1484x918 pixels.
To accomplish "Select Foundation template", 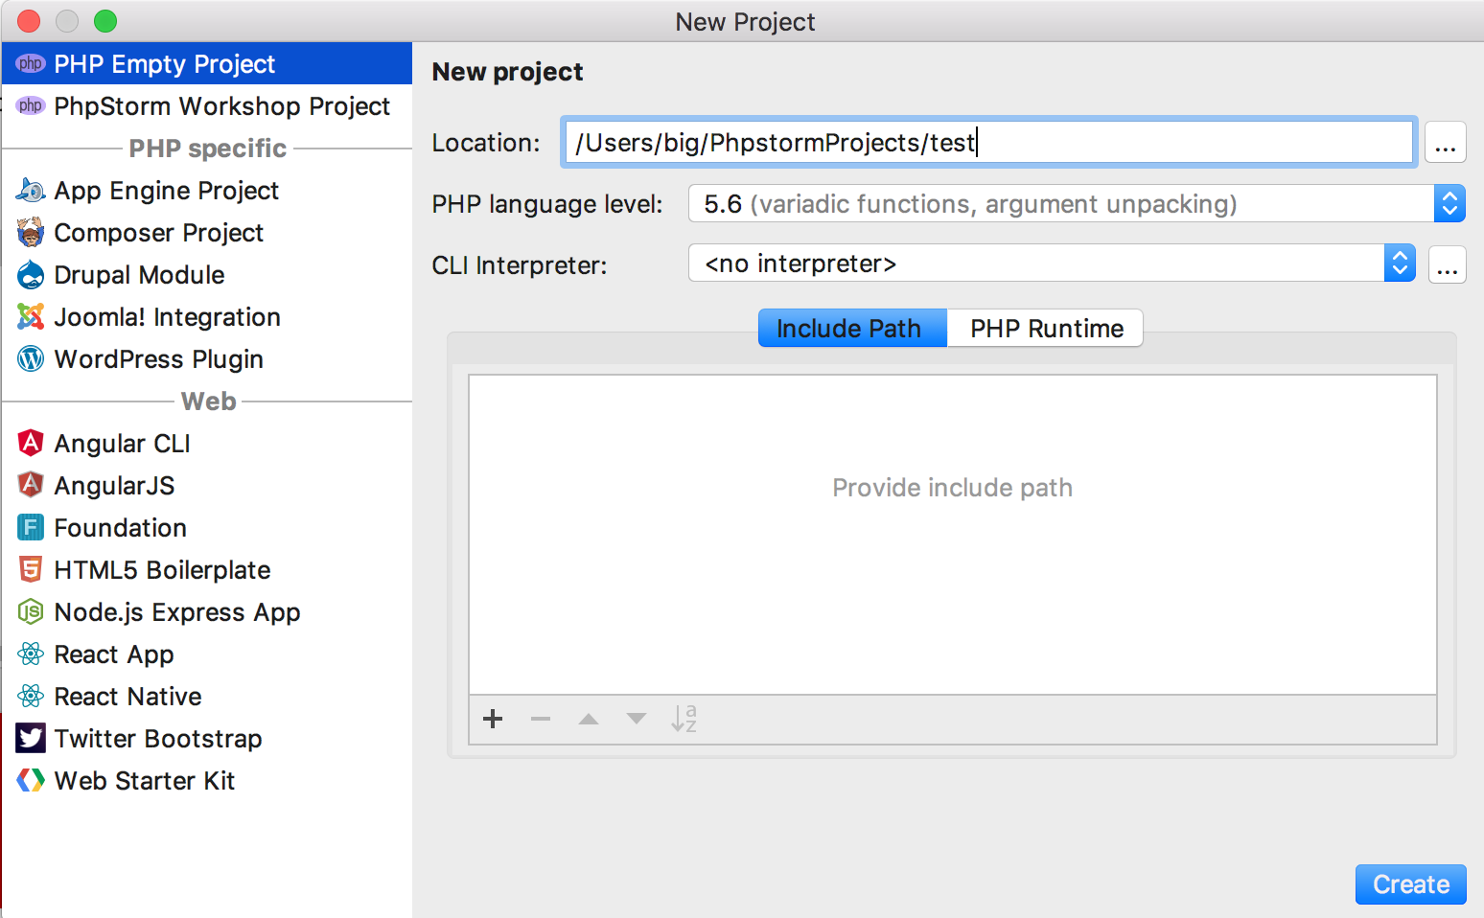I will click(207, 527).
